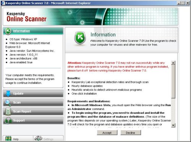
Task: Click the Scan Report document icon
Action: pyautogui.click(x=8, y=111)
